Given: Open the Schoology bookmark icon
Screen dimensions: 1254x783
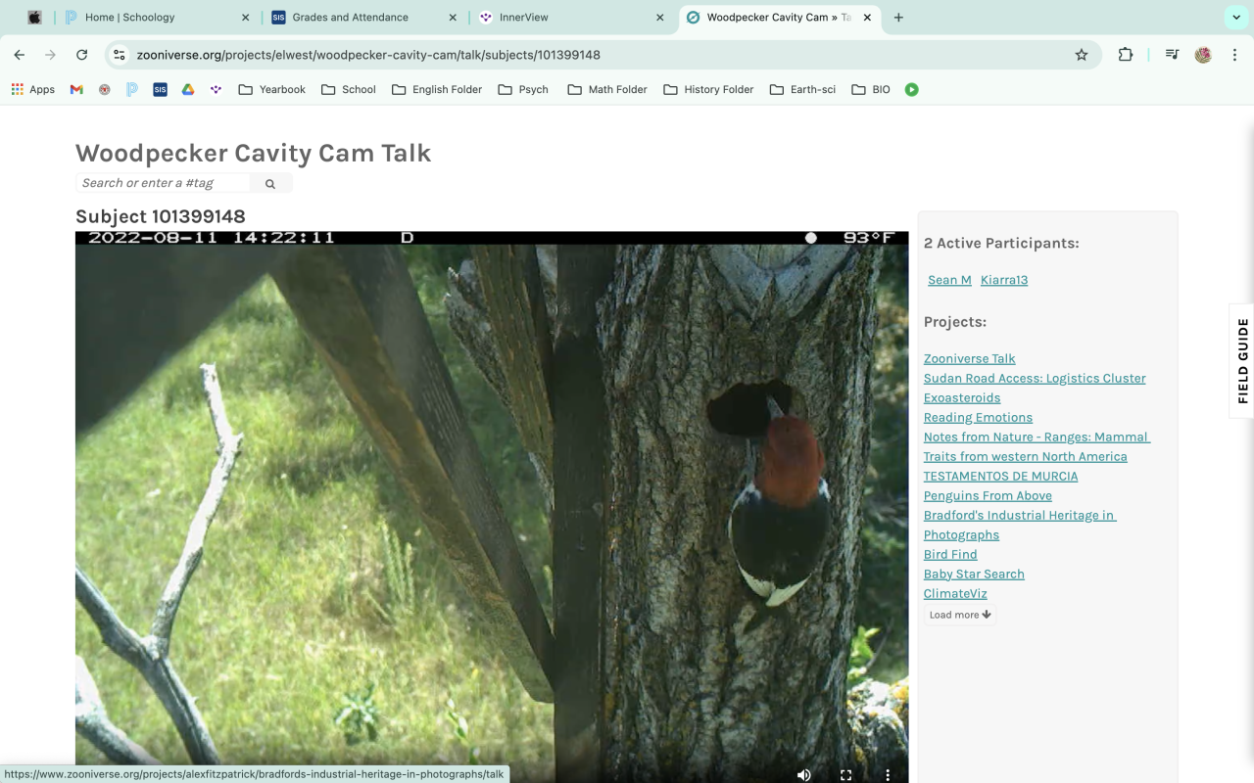Looking at the screenshot, I should tap(132, 89).
